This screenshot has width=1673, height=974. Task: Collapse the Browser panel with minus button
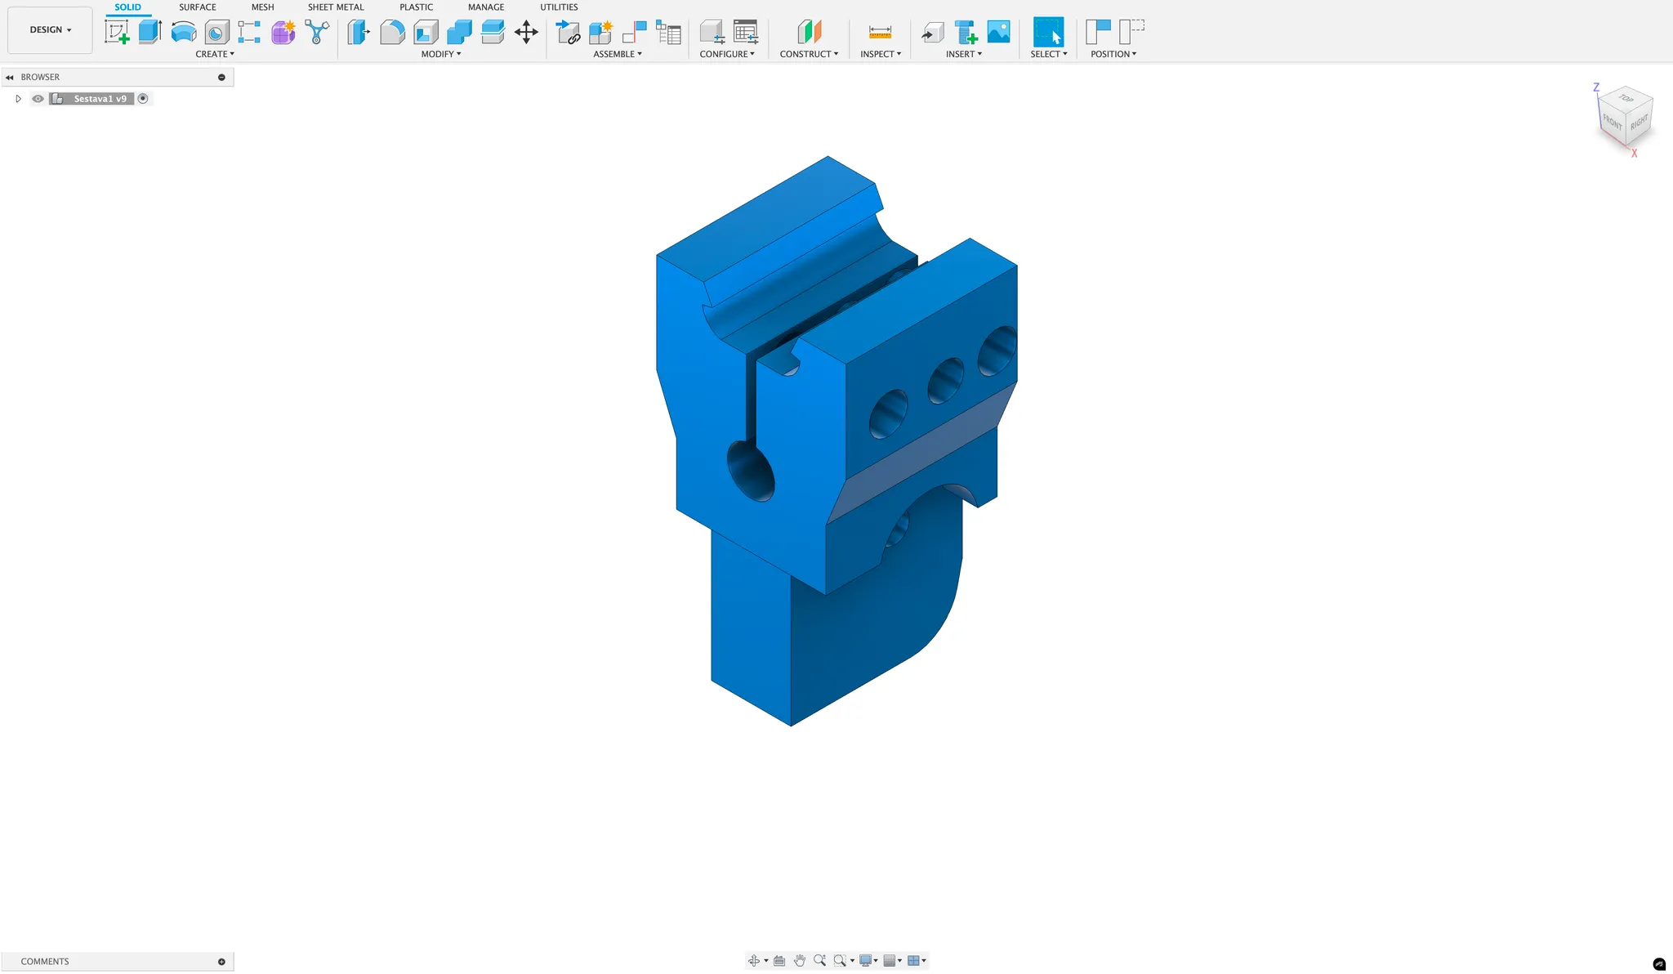221,77
